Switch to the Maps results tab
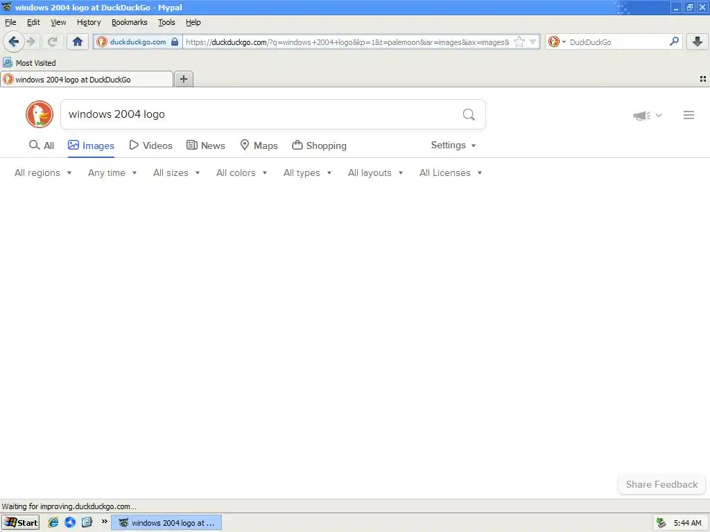The width and height of the screenshot is (710, 532). [259, 145]
